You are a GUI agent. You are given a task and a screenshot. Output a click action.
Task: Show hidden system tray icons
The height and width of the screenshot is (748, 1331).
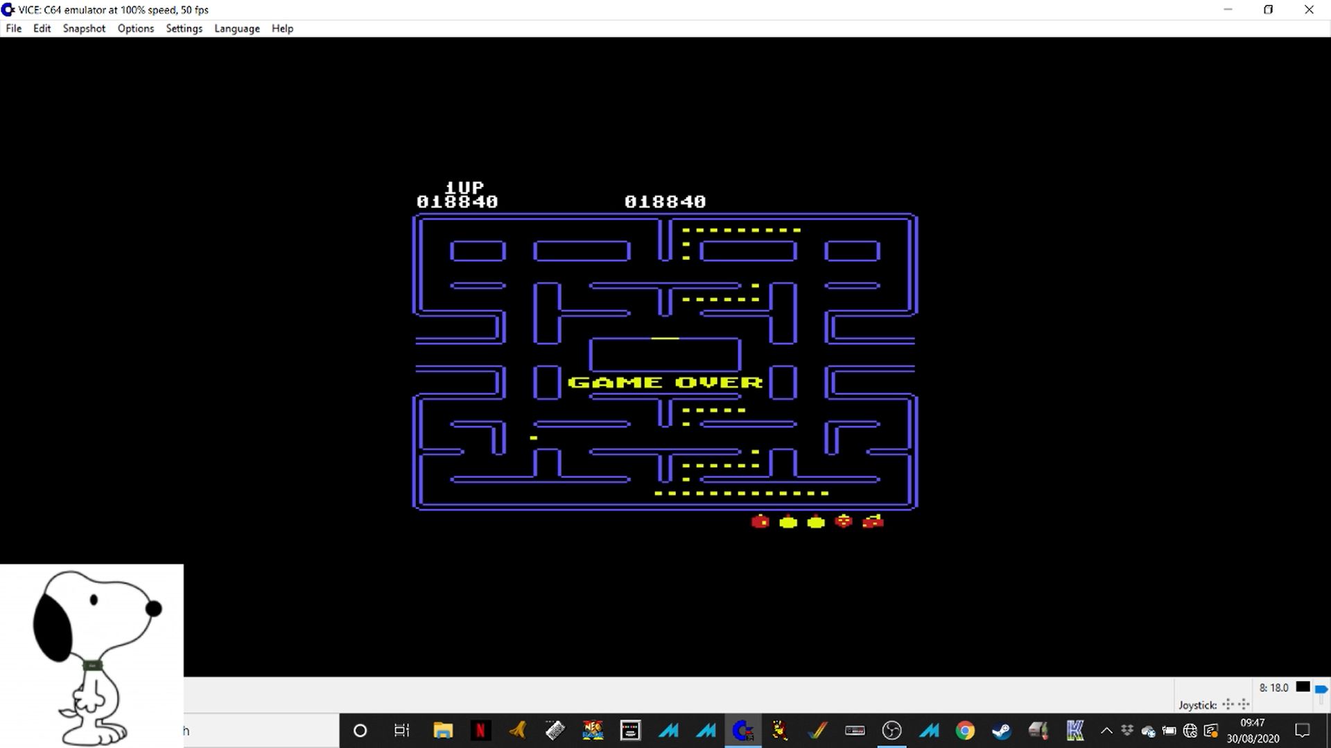[x=1106, y=731]
